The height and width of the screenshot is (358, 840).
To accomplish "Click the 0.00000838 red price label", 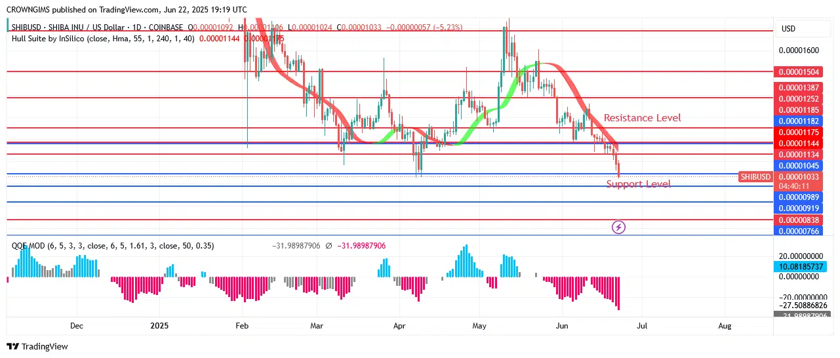I will [x=798, y=220].
